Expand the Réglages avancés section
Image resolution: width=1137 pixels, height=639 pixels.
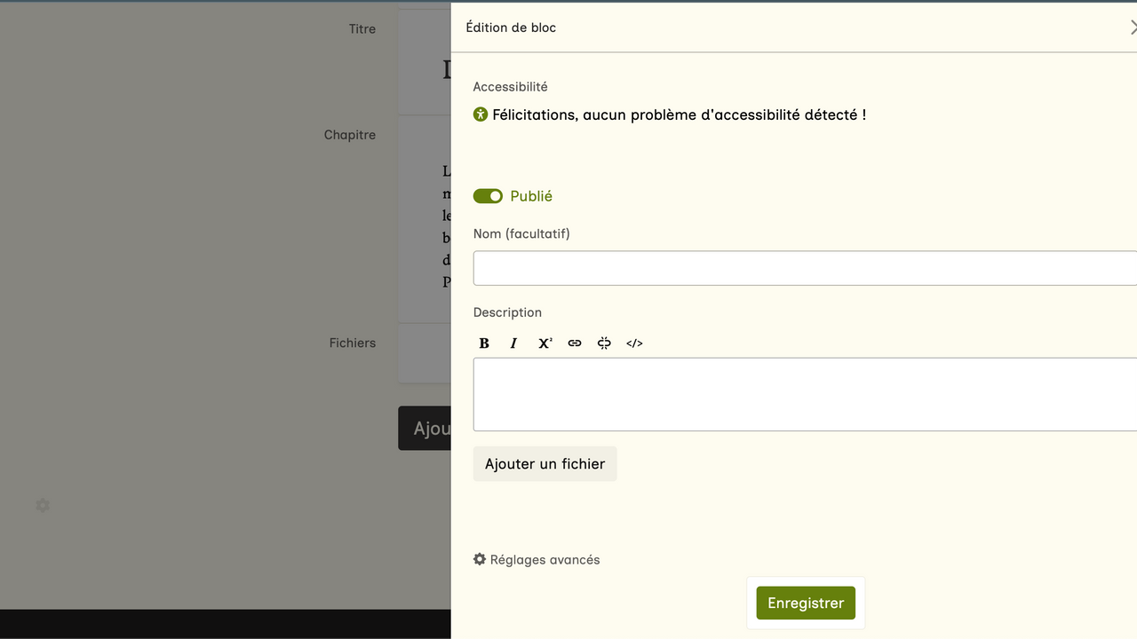pos(537,560)
